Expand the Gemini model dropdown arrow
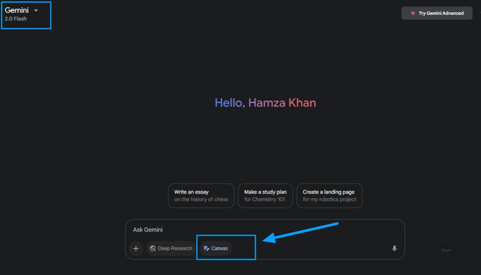The image size is (481, 275). pyautogui.click(x=36, y=10)
